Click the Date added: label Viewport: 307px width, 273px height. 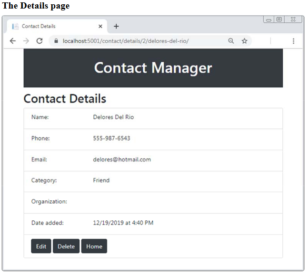click(48, 223)
